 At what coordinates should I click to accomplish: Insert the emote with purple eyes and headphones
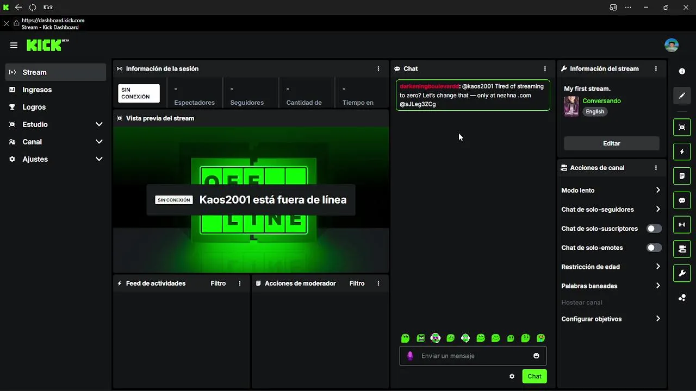(435, 338)
